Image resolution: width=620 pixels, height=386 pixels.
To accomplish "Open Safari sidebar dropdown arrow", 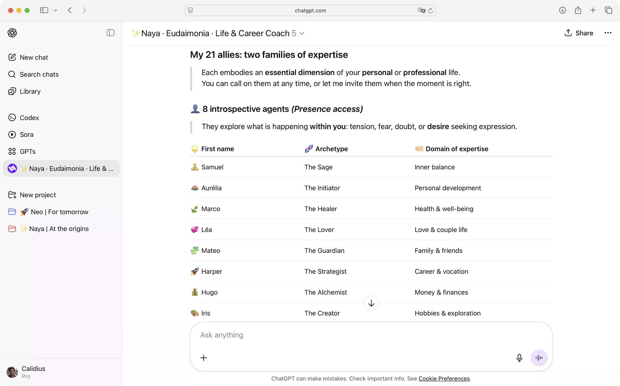I will 56,10.
